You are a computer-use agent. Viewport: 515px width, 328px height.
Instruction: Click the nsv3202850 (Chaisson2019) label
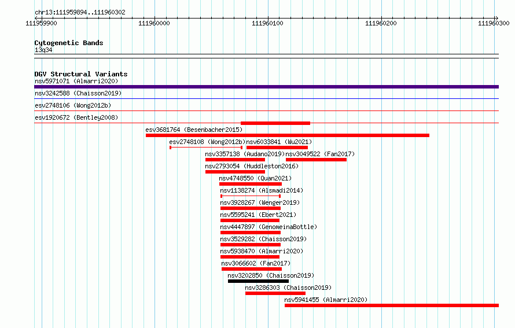click(x=271, y=275)
